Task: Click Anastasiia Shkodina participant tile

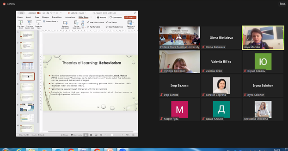Action: click(x=263, y=109)
